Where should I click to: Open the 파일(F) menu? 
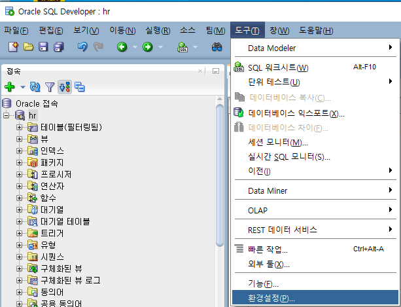click(x=16, y=31)
